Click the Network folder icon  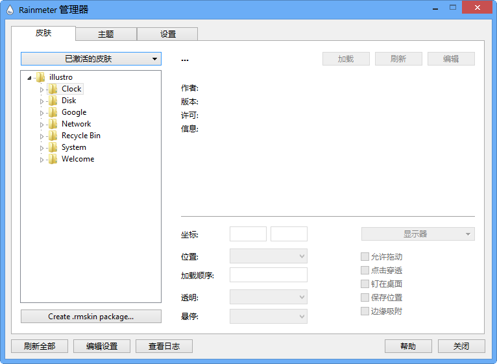[x=53, y=124]
